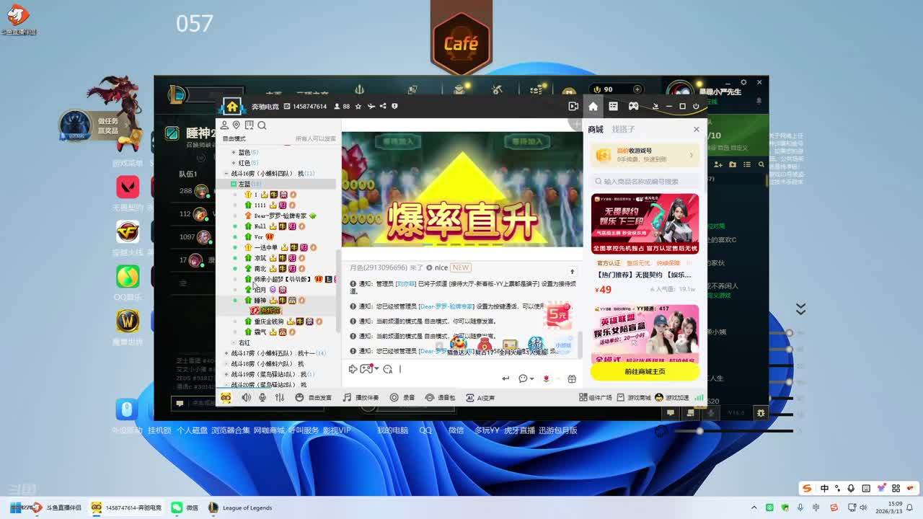Click the 前往商城主页 button
The image size is (923, 519).
coord(645,371)
